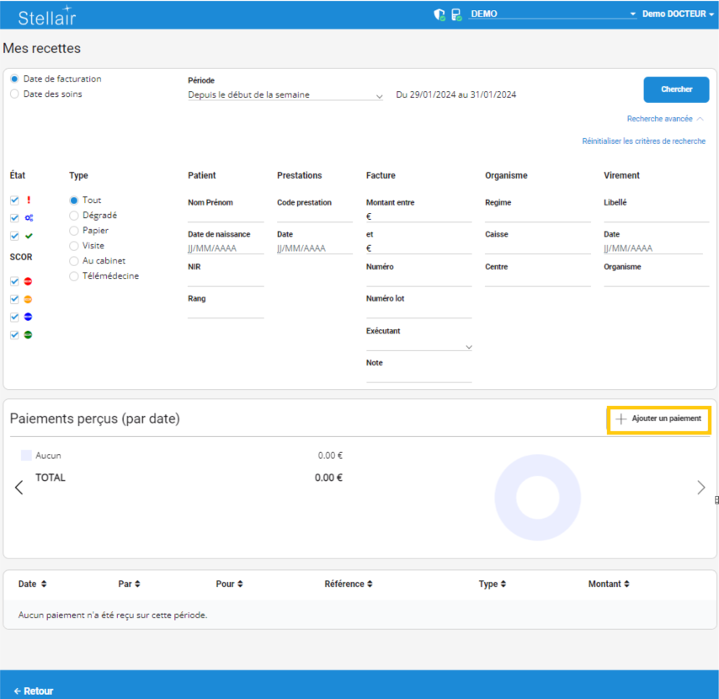Sort payments by Montant column arrows
Screen dimensions: 719x699
(626, 584)
